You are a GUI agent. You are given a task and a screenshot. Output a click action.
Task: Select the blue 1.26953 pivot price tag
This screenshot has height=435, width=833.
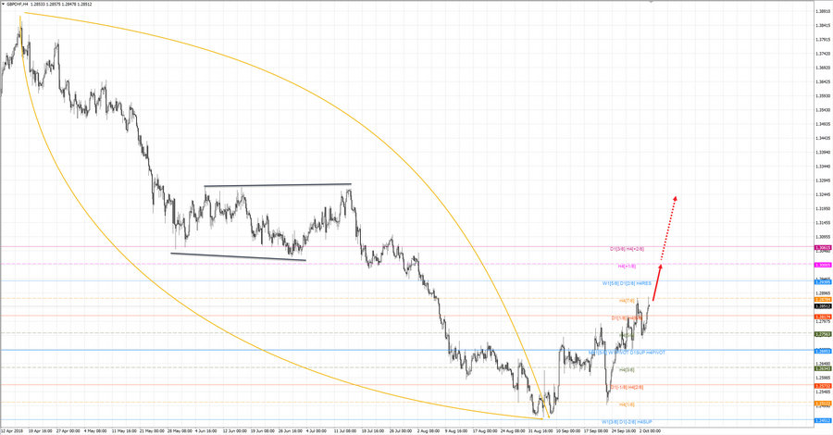(823, 351)
